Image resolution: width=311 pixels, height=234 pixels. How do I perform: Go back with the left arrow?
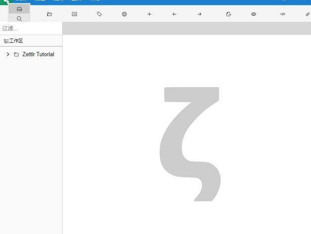pos(174,14)
